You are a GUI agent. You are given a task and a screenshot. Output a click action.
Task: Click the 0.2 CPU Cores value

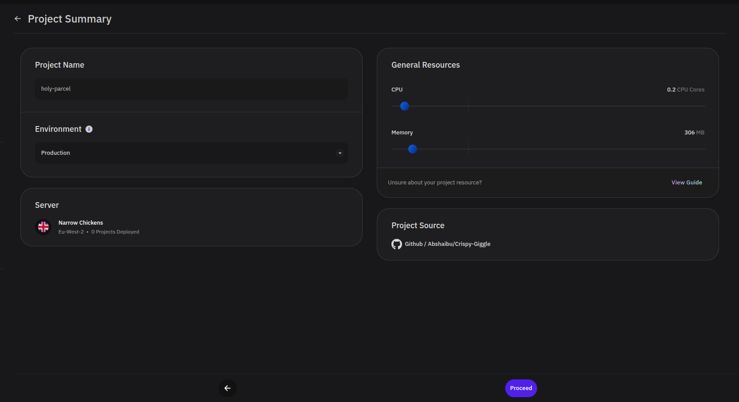pyautogui.click(x=685, y=90)
